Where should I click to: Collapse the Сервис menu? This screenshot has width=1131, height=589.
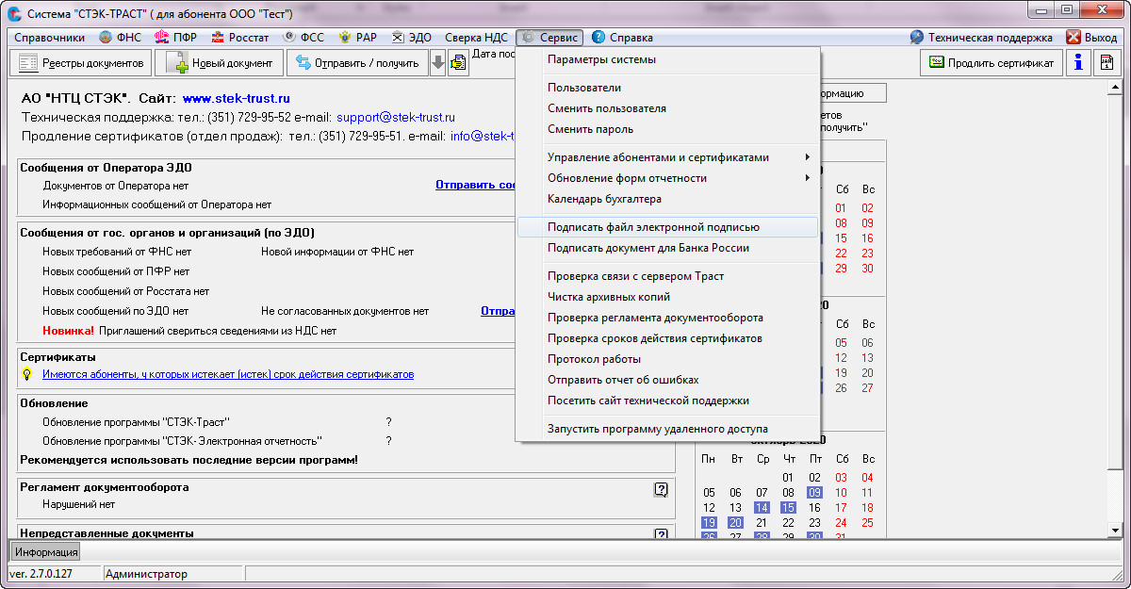coord(549,38)
